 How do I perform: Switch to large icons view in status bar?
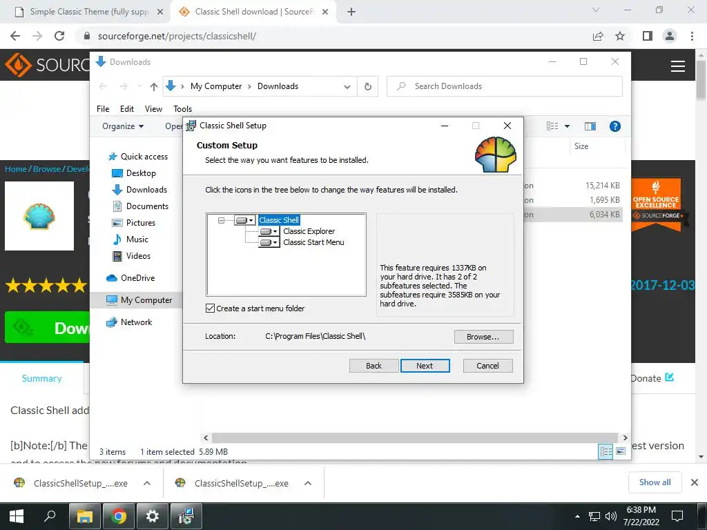[621, 451]
